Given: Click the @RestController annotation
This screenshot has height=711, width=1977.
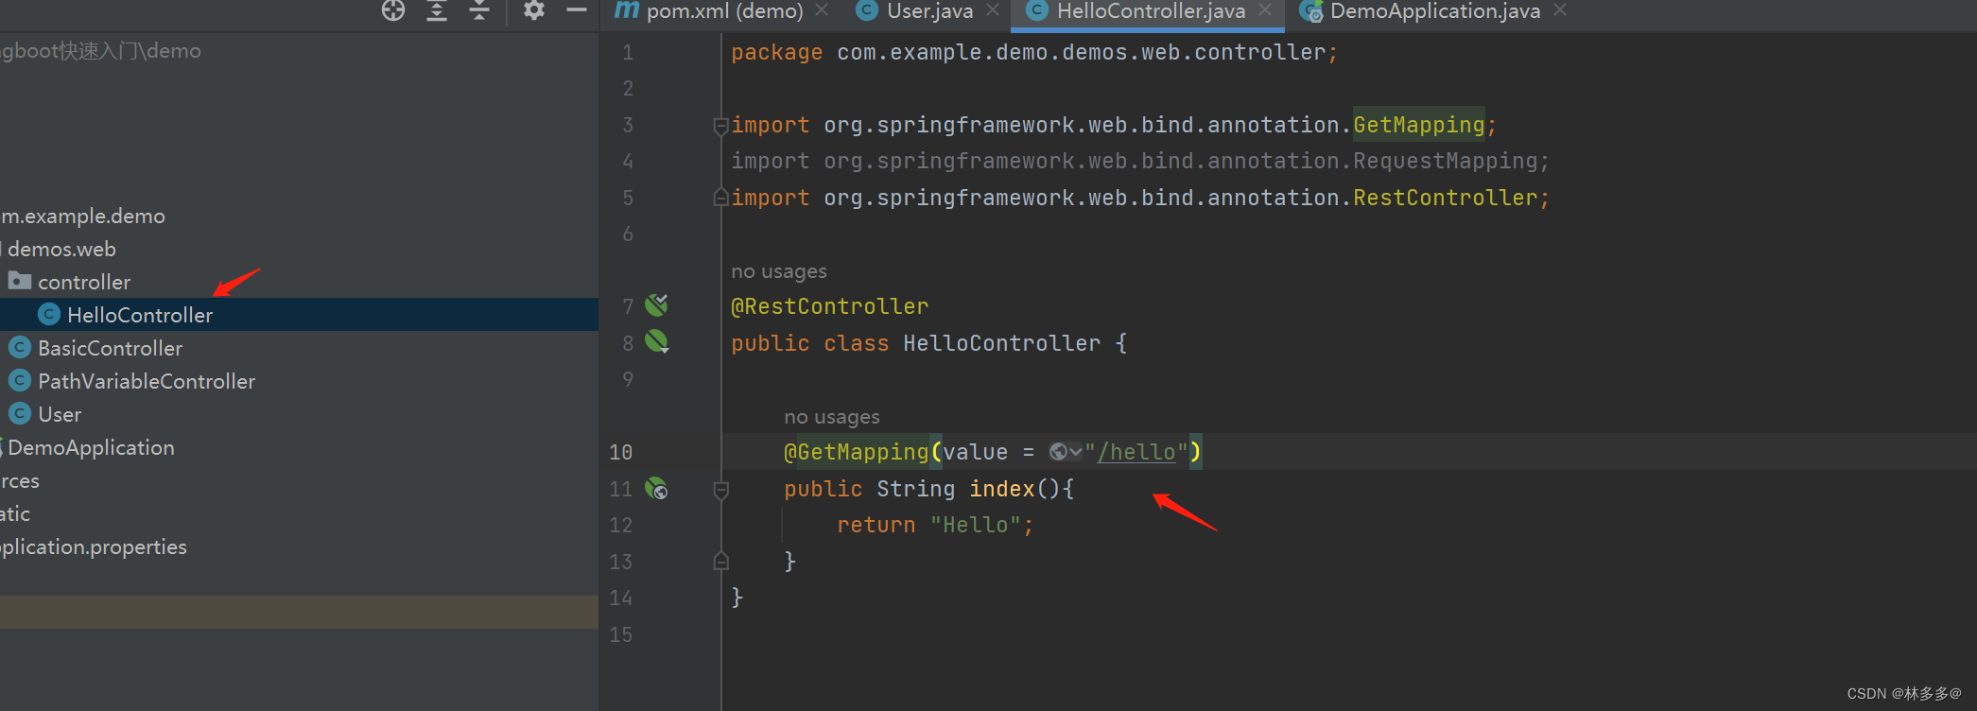Looking at the screenshot, I should (829, 306).
